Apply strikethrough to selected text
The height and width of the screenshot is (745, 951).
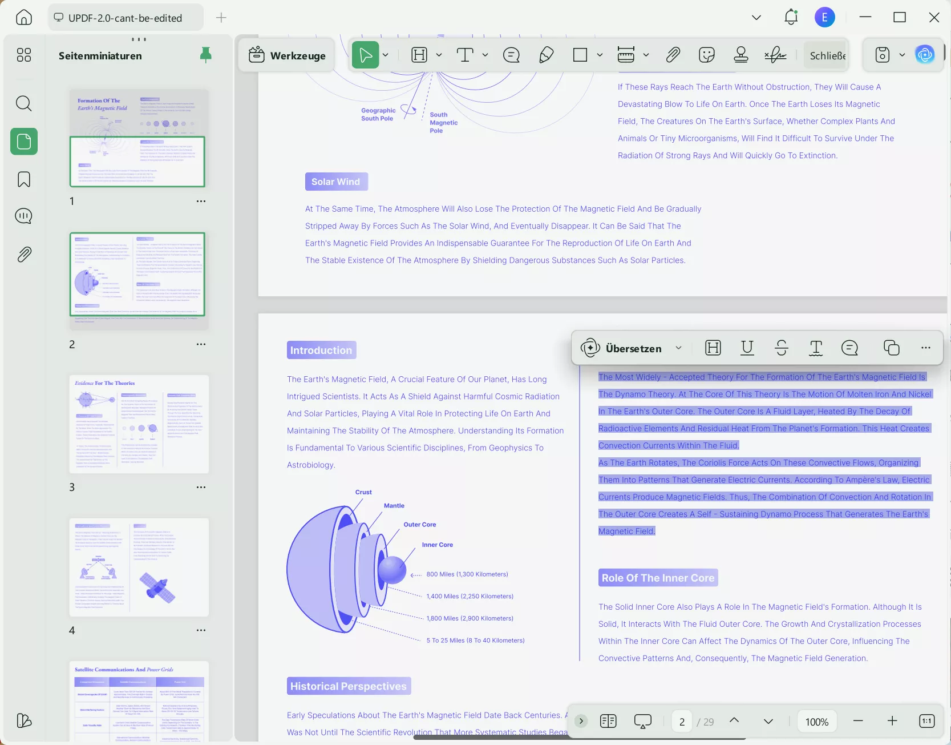tap(782, 348)
